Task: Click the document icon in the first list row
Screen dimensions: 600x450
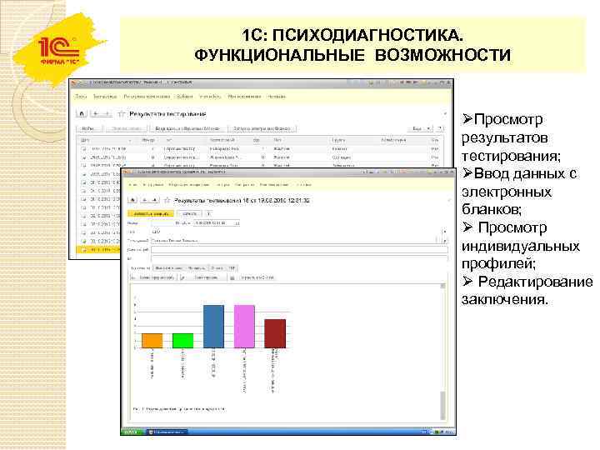Action: click(x=83, y=148)
